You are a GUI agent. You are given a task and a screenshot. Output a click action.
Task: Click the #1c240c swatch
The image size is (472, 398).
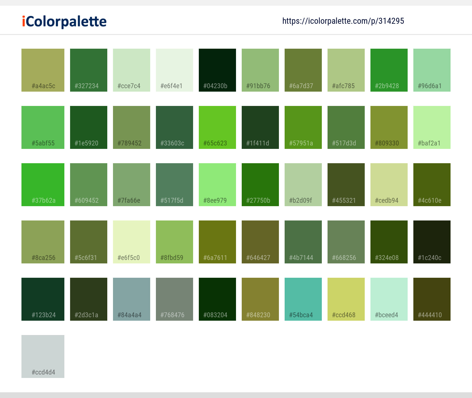(x=432, y=242)
